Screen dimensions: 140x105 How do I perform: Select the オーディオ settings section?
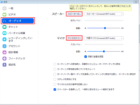[18, 21]
